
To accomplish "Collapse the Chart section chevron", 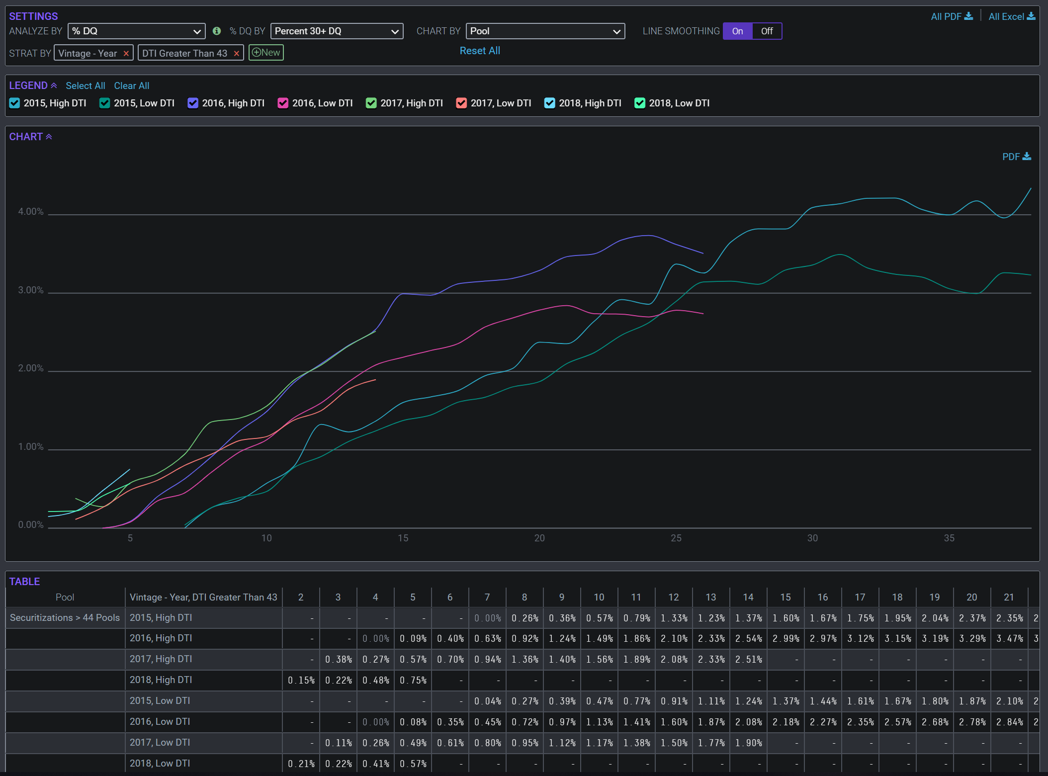I will (49, 137).
